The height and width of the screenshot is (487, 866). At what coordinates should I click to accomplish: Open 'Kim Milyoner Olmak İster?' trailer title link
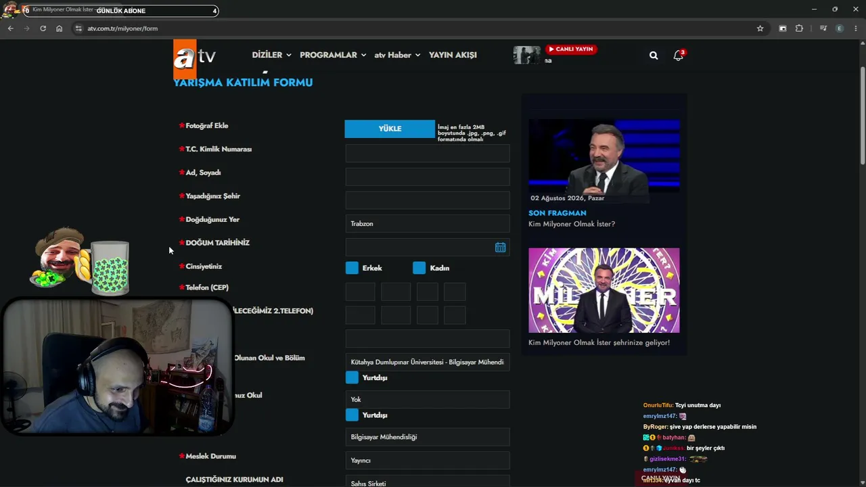572,224
